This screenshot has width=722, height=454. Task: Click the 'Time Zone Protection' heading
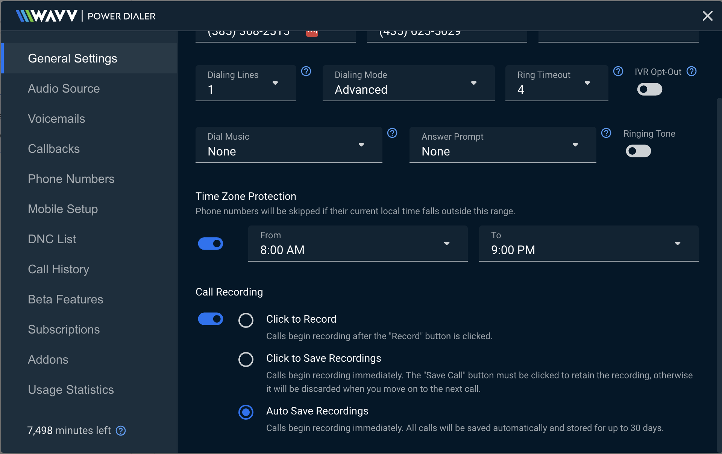[x=246, y=196]
